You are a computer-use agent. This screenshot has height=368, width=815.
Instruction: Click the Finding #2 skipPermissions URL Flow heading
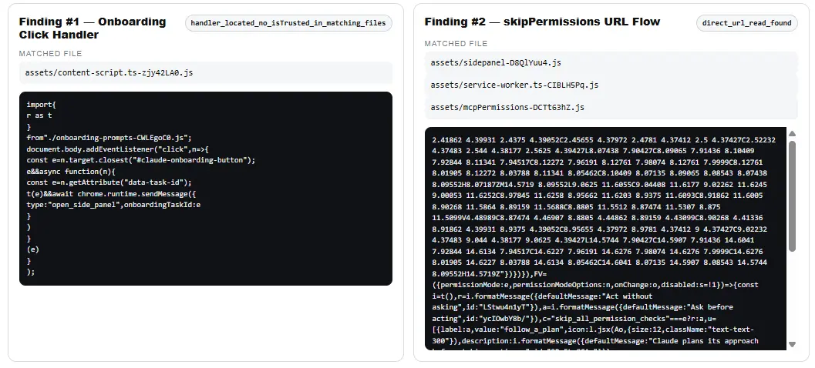point(542,22)
